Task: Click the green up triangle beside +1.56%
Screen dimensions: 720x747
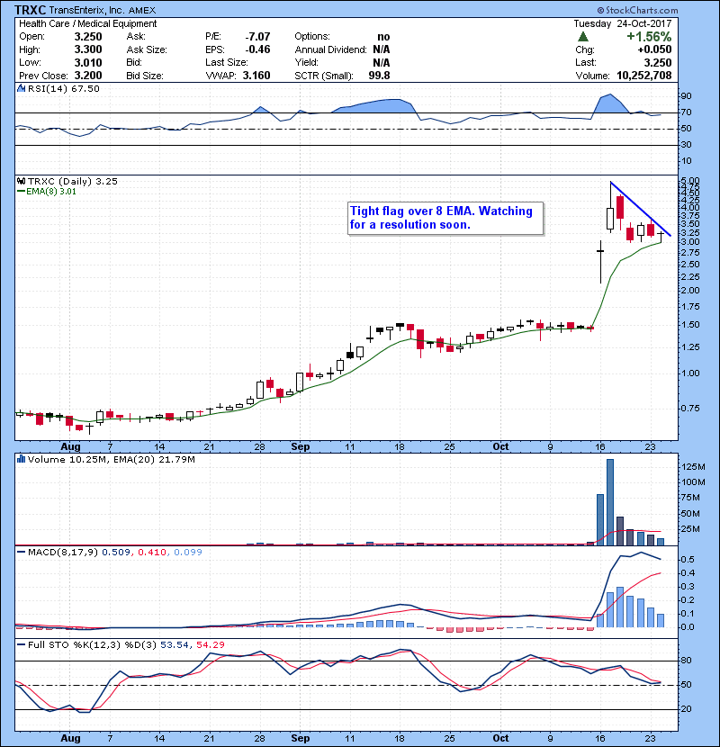Action: [x=582, y=37]
